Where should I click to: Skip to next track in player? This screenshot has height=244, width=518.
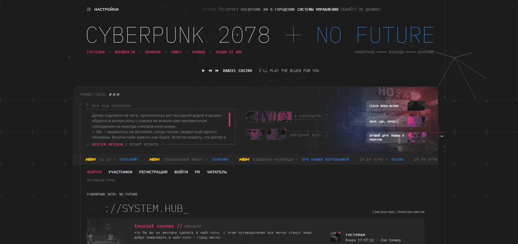tap(217, 71)
